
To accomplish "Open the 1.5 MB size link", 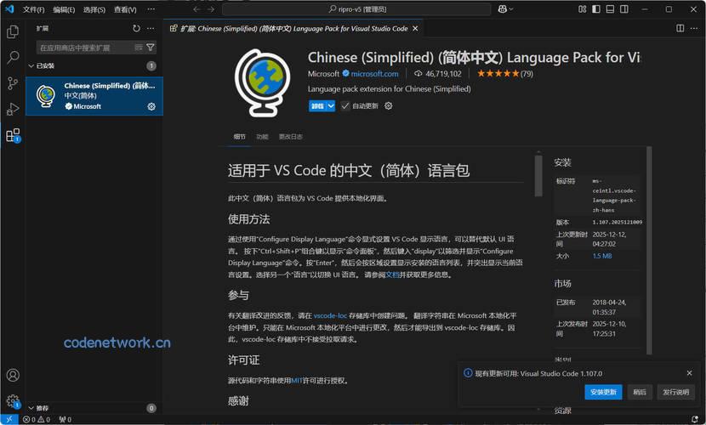I will point(602,256).
